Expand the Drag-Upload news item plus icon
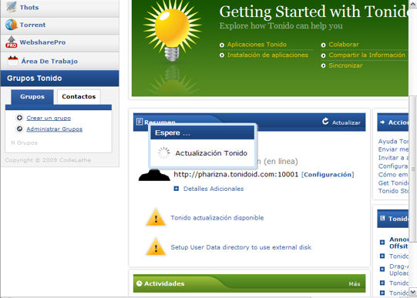417x298 pixels. click(382, 269)
